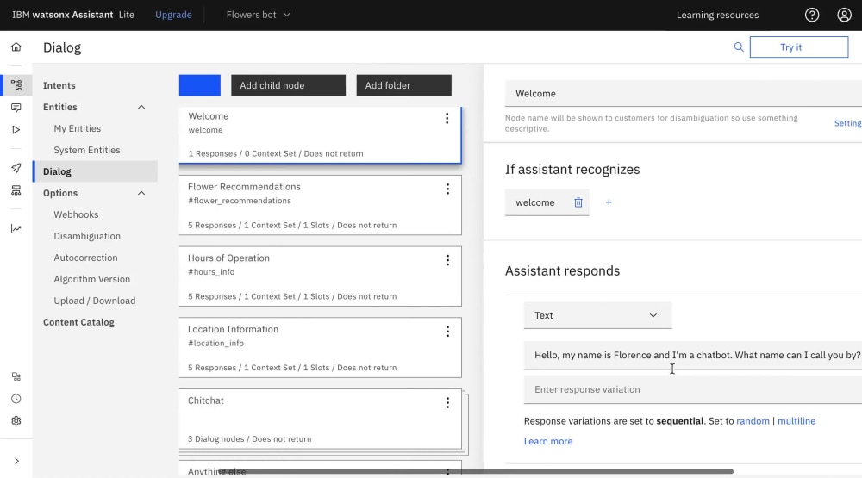Viewport: 862px width, 478px height.
Task: Click the search magnifier icon
Action: coord(739,47)
